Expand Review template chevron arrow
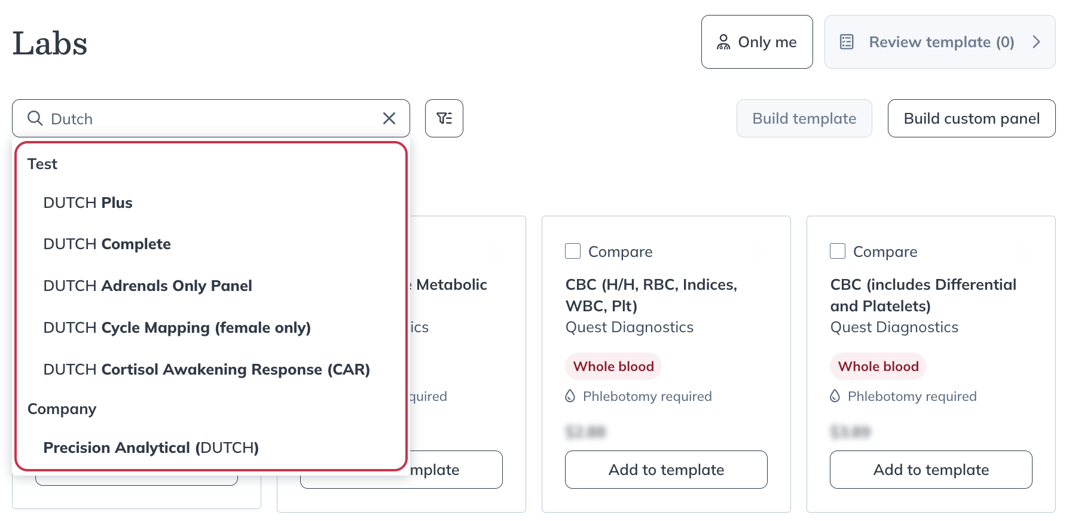 pos(1037,42)
